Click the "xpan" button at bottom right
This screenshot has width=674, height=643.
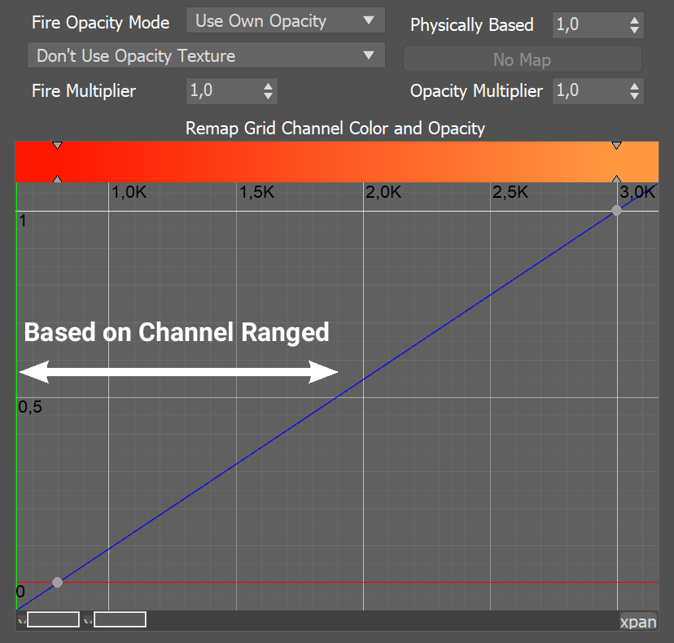(638, 622)
